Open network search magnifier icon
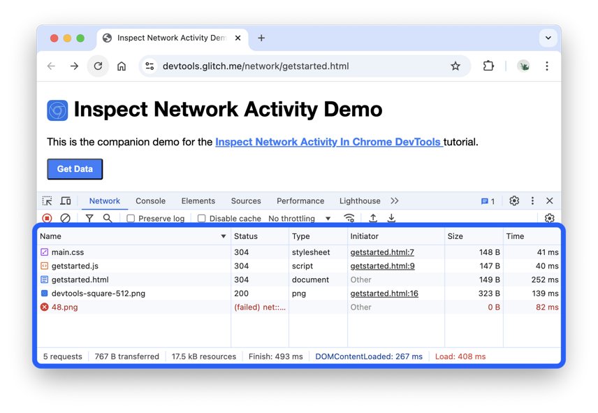Screen dimensions: 598x413 (x=108, y=218)
